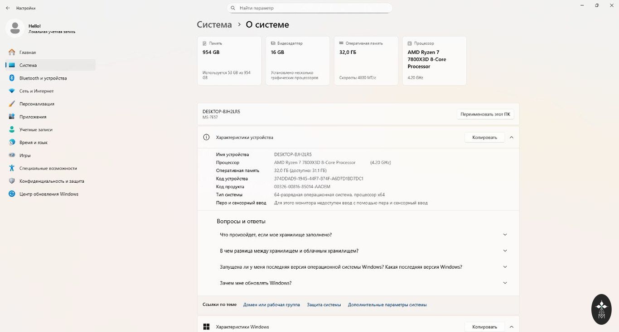Collapse the Характеристики Windows section chevron

511,327
